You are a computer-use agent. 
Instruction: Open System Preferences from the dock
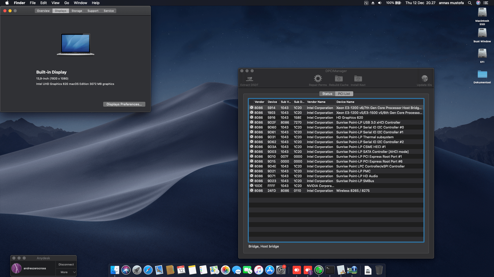(281, 270)
